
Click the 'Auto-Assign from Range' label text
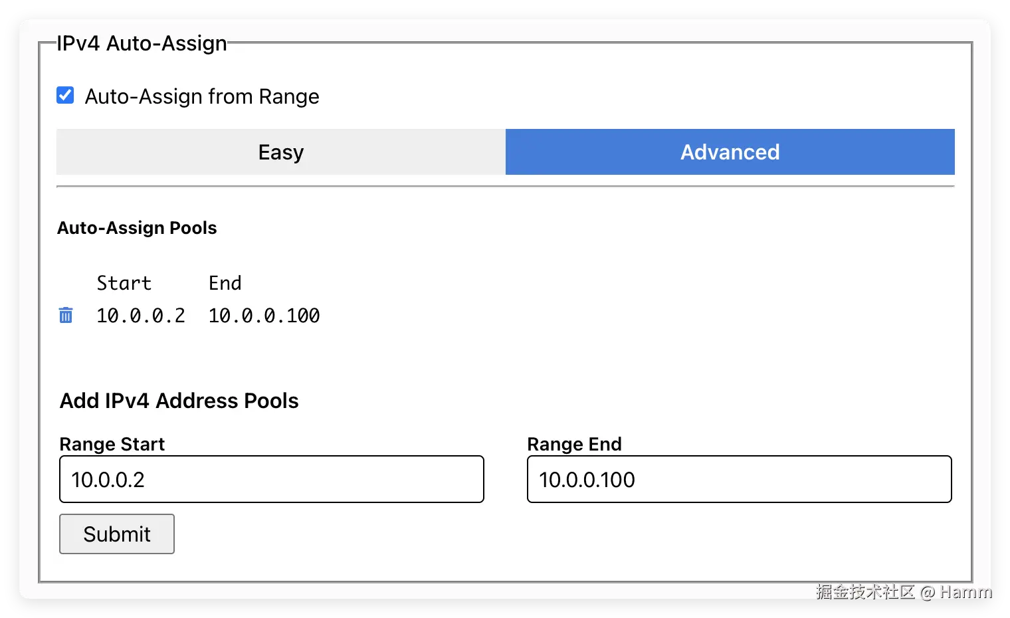pyautogui.click(x=202, y=96)
